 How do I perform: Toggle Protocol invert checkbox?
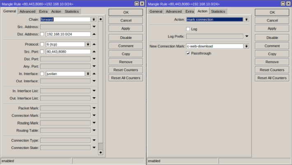pos(42,44)
